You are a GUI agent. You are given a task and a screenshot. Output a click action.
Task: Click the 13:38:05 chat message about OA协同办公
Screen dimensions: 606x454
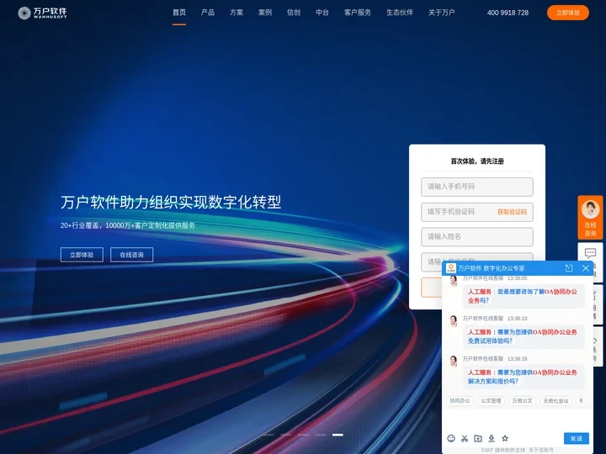click(x=523, y=296)
